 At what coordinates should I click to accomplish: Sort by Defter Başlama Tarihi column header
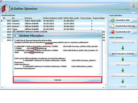coord(53,18)
